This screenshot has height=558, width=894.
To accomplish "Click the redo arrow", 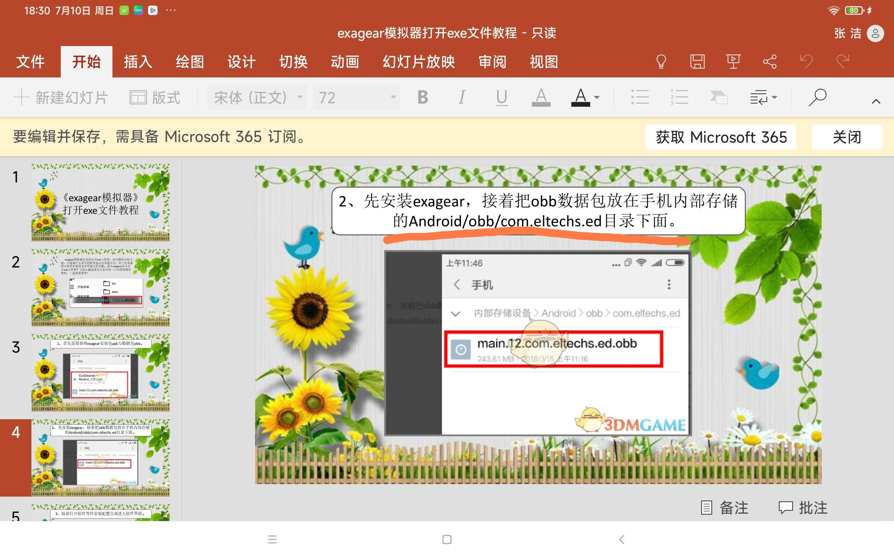I will tap(843, 62).
